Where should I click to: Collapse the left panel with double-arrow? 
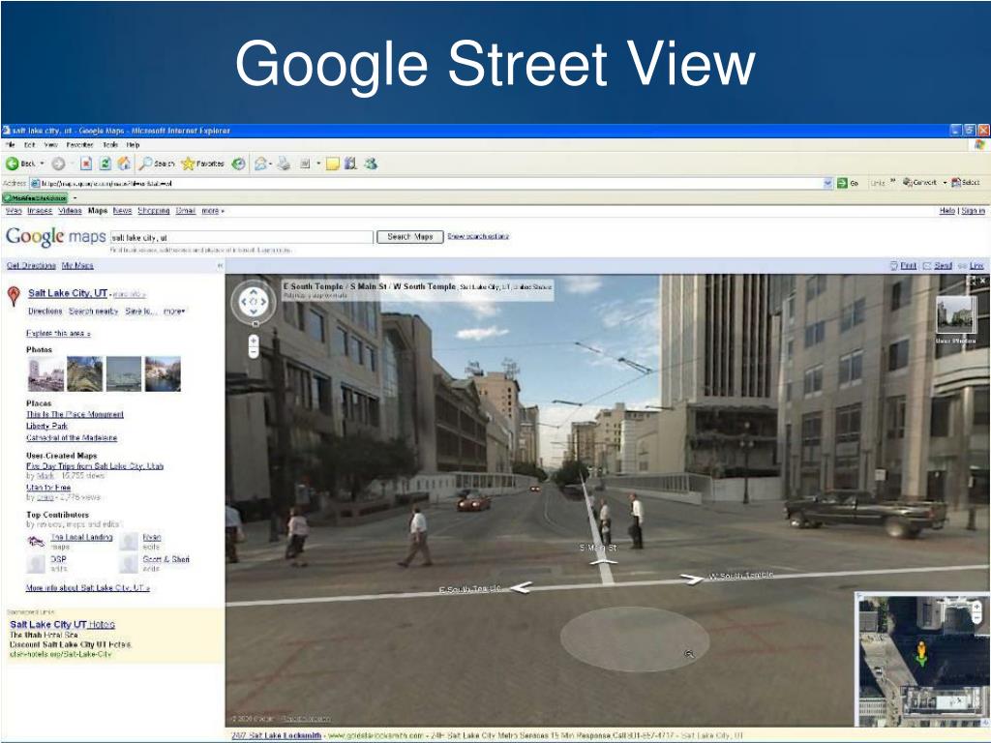tap(220, 266)
